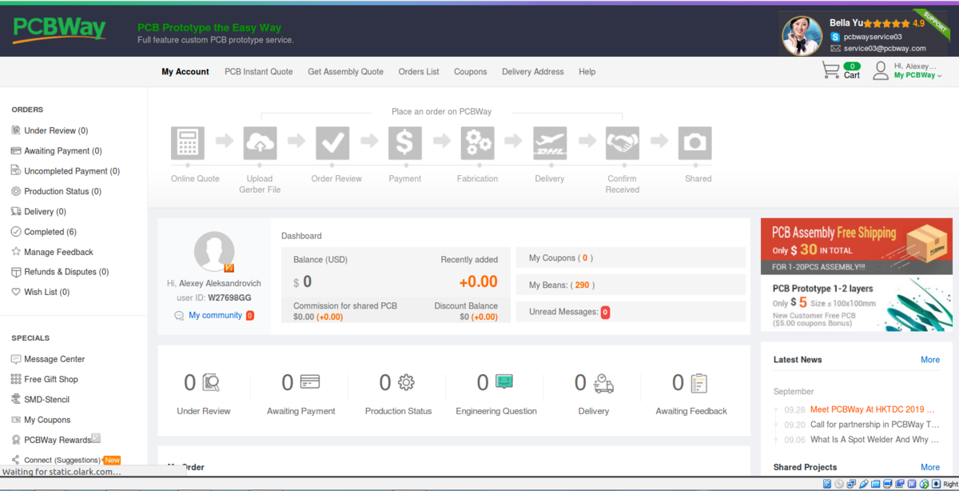Click Commission for shared PCB amount

[x=318, y=317]
